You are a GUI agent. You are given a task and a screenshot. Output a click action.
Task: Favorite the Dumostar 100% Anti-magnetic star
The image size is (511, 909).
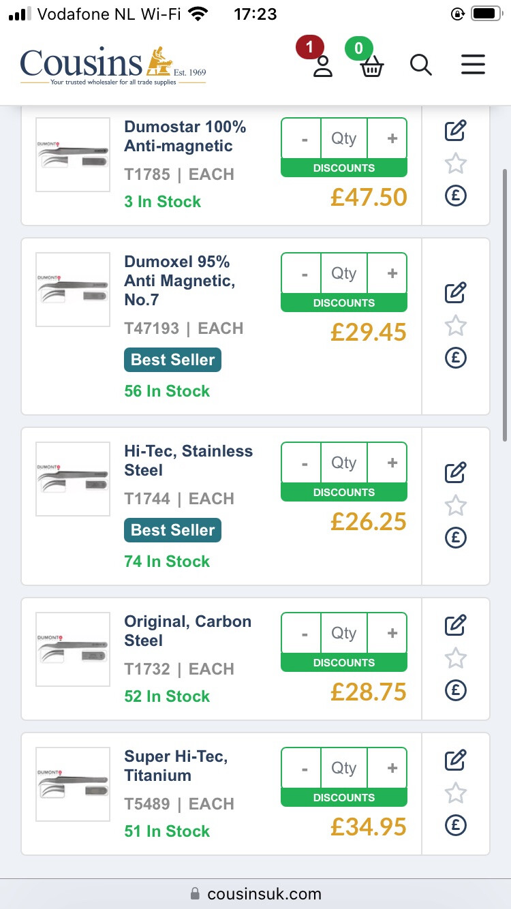tap(455, 164)
